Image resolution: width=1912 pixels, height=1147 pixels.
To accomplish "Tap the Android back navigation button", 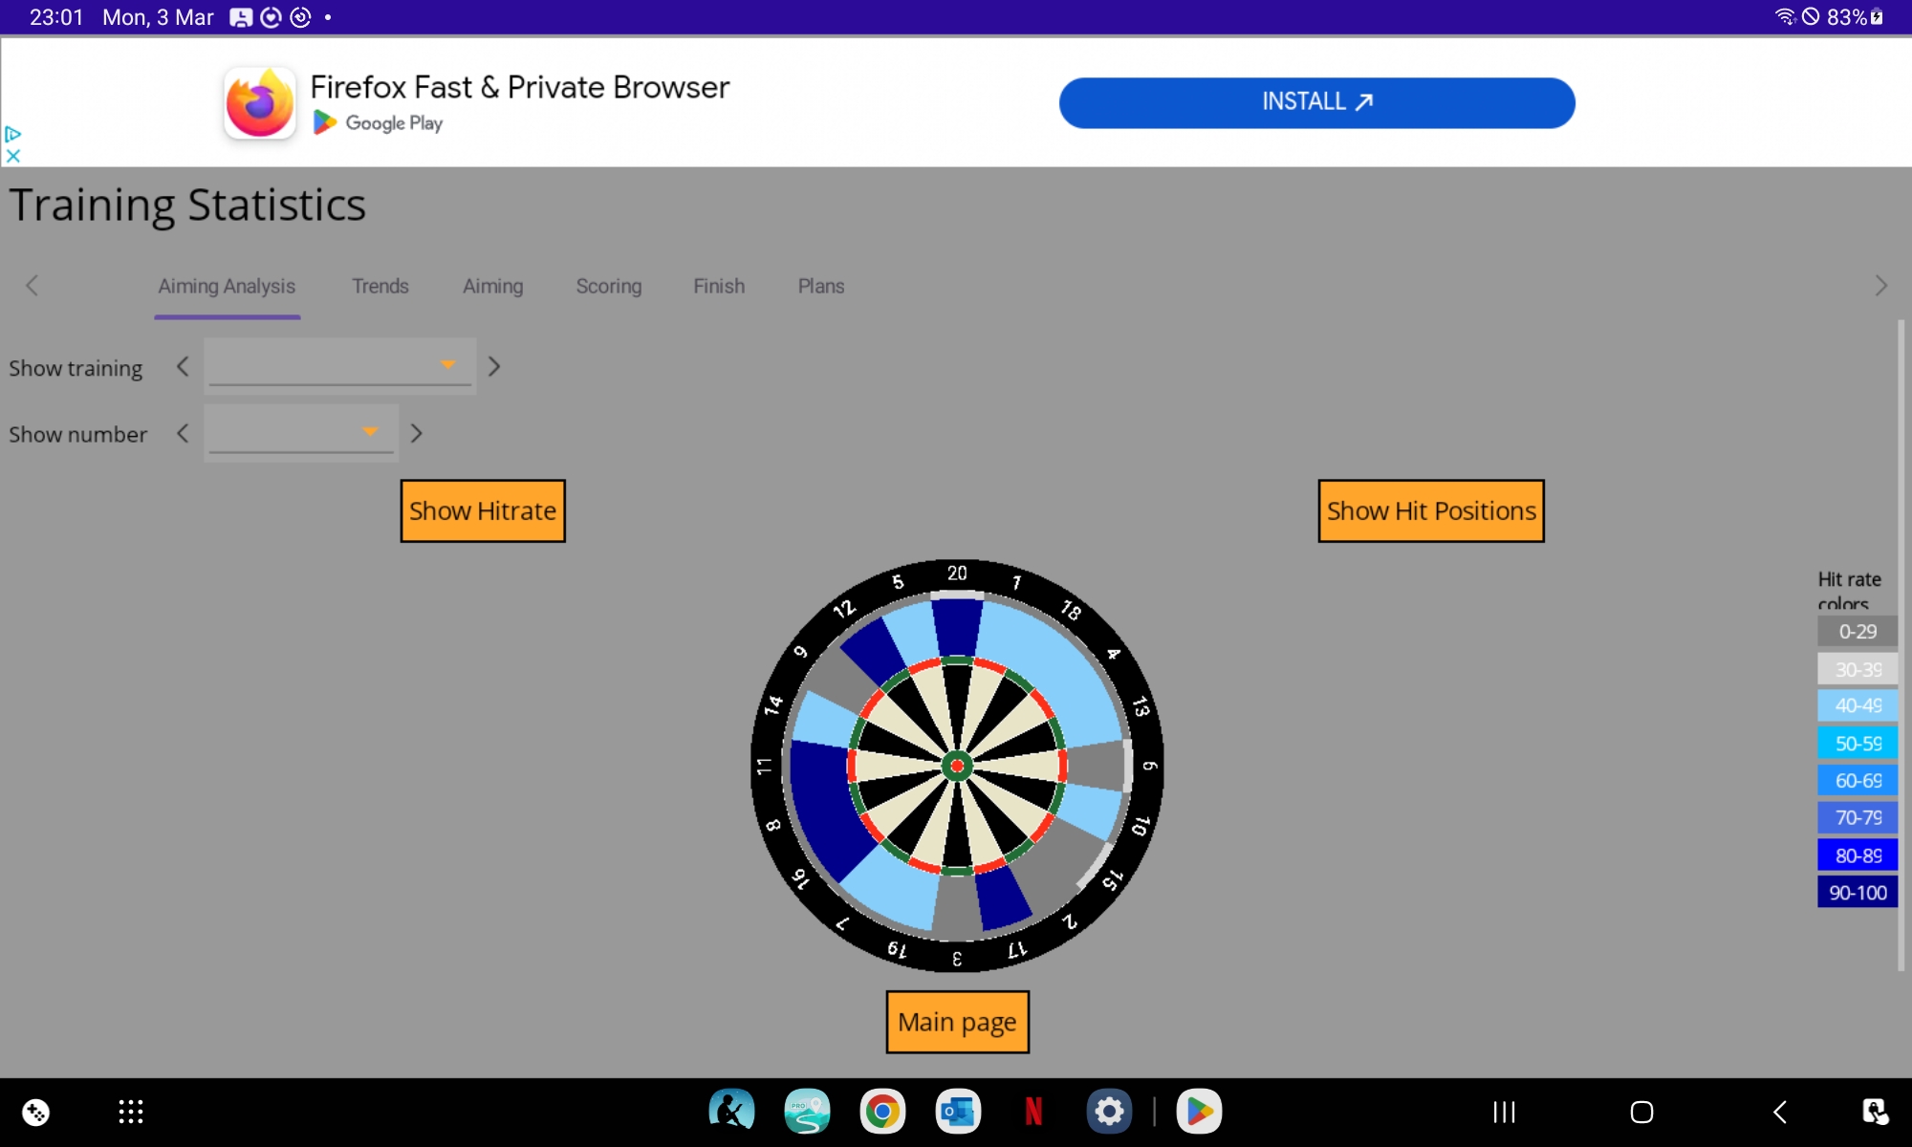I will [1779, 1112].
